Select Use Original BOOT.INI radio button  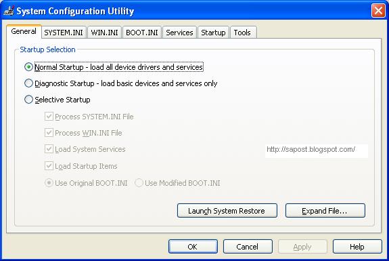49,183
